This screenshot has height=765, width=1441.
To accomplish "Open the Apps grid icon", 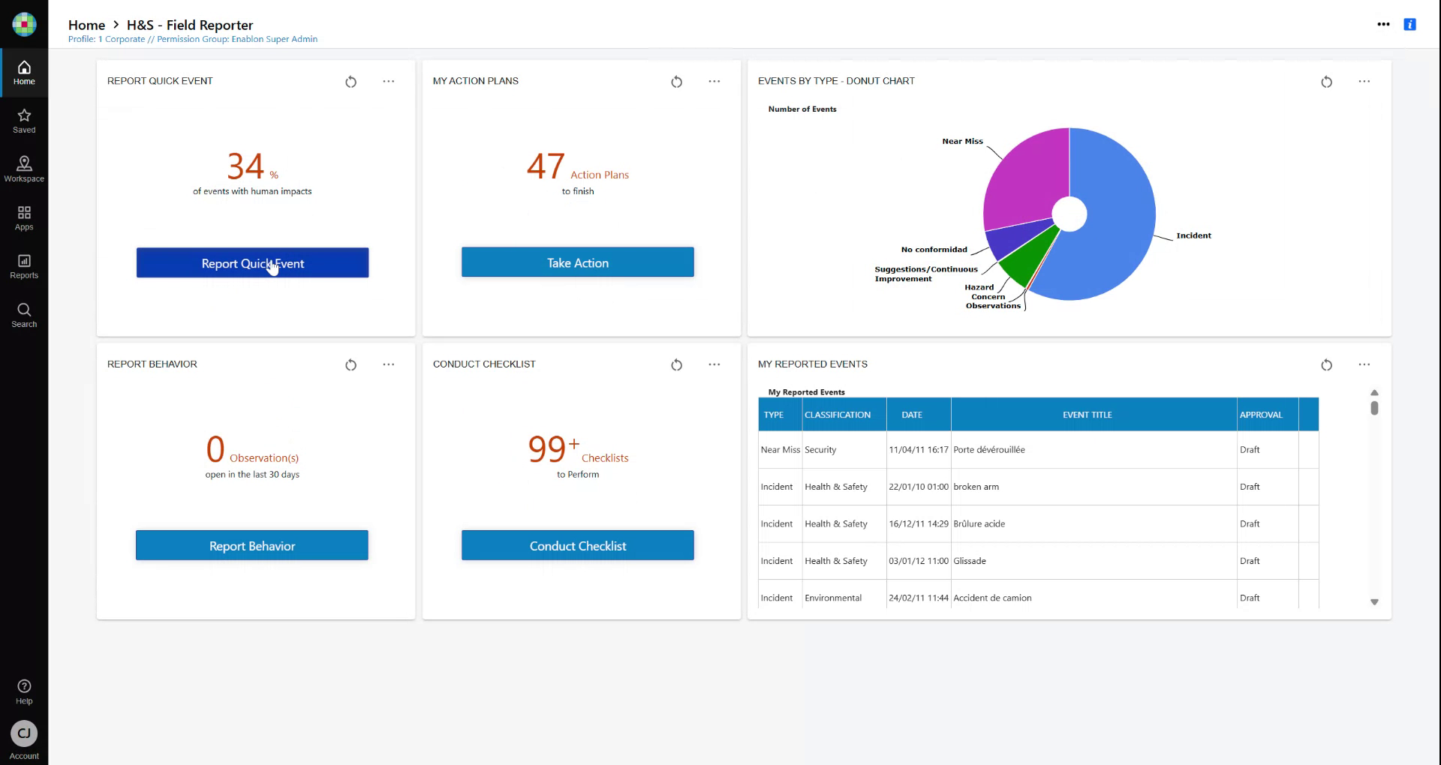I will (x=24, y=217).
